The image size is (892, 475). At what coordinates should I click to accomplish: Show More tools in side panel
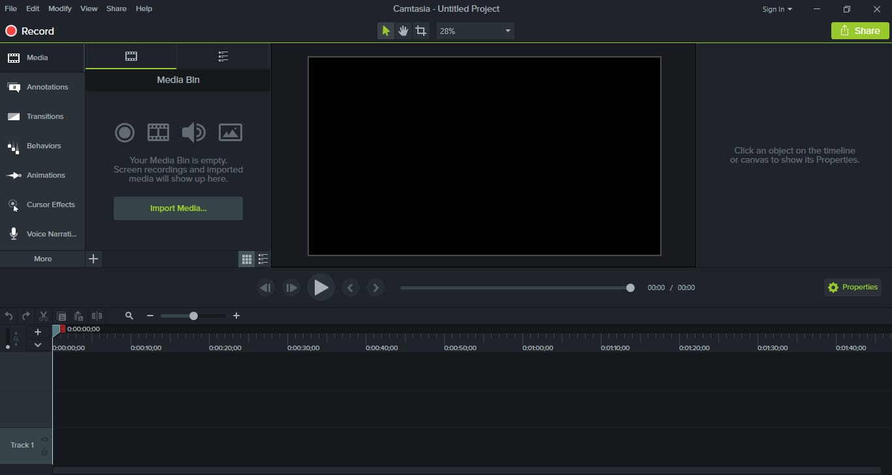pos(42,259)
